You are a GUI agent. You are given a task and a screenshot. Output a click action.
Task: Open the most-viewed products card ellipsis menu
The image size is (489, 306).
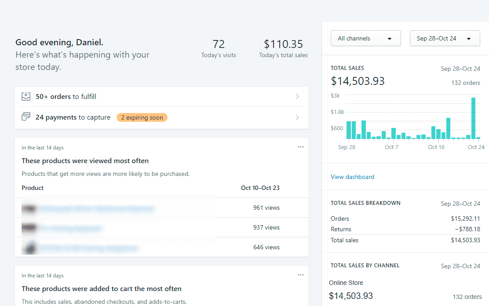[x=300, y=147]
